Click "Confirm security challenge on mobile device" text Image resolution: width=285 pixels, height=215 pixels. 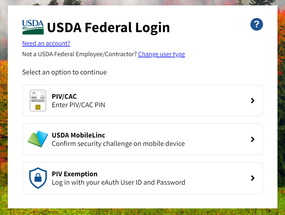[118, 144]
